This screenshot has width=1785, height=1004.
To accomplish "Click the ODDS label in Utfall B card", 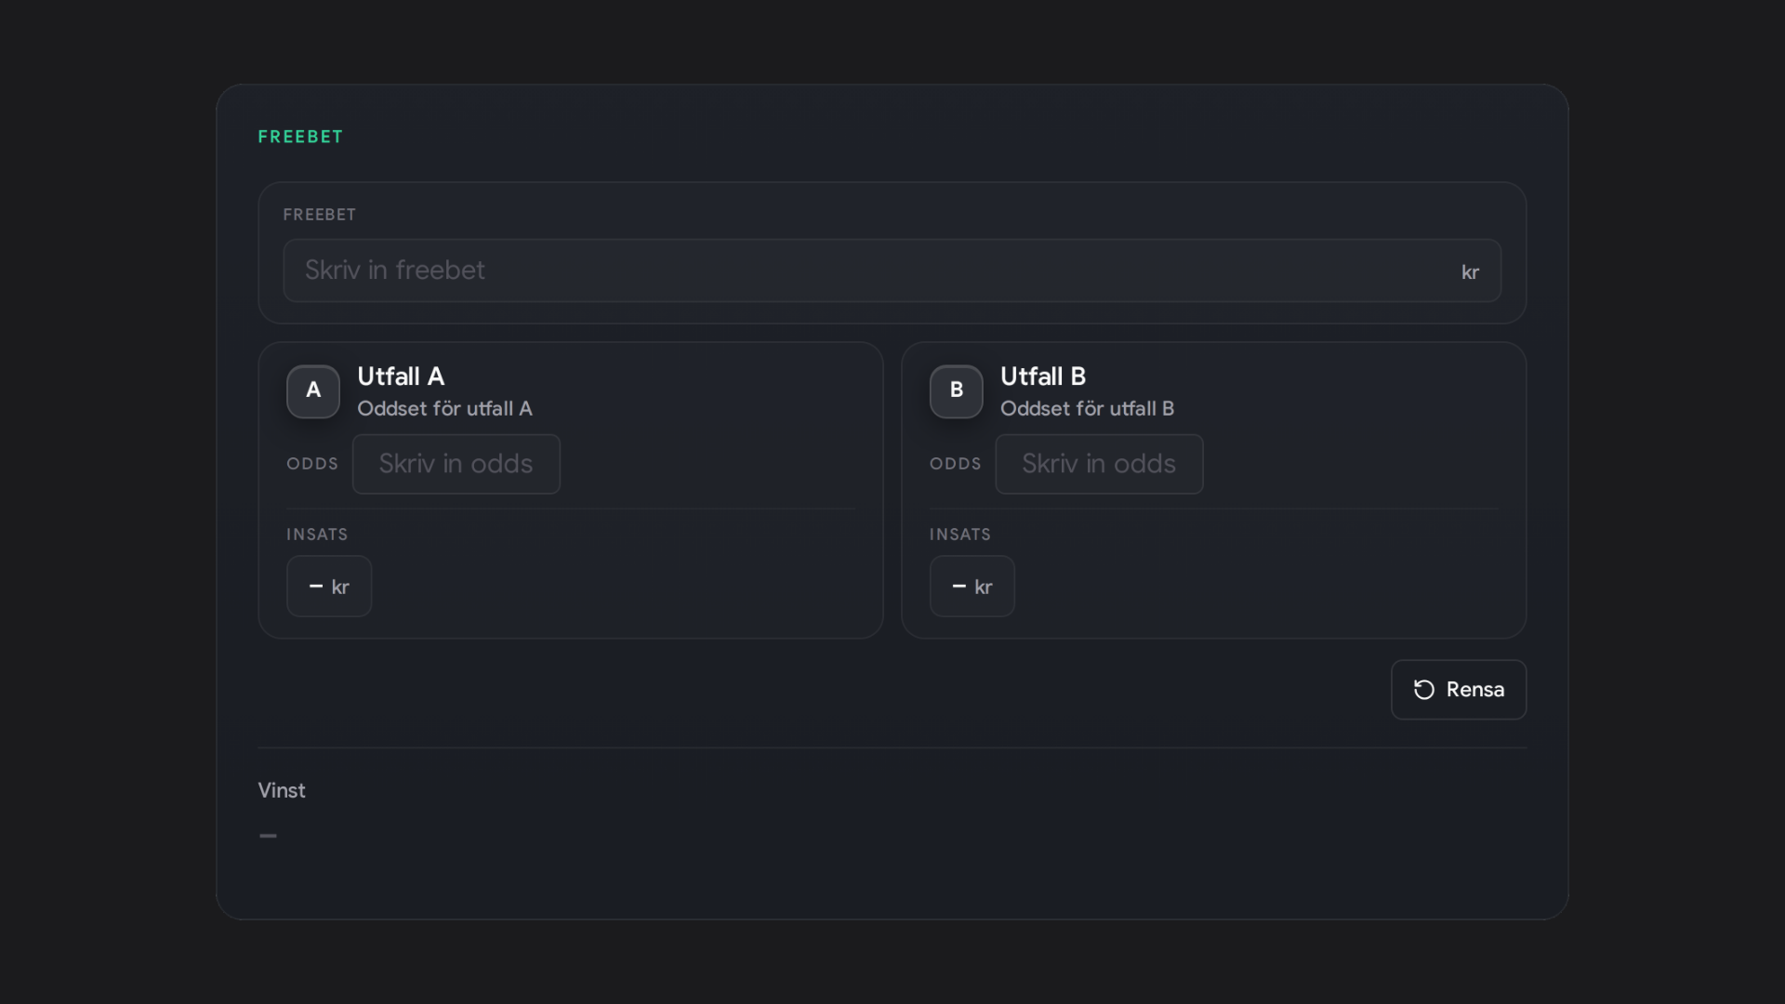I will (956, 464).
